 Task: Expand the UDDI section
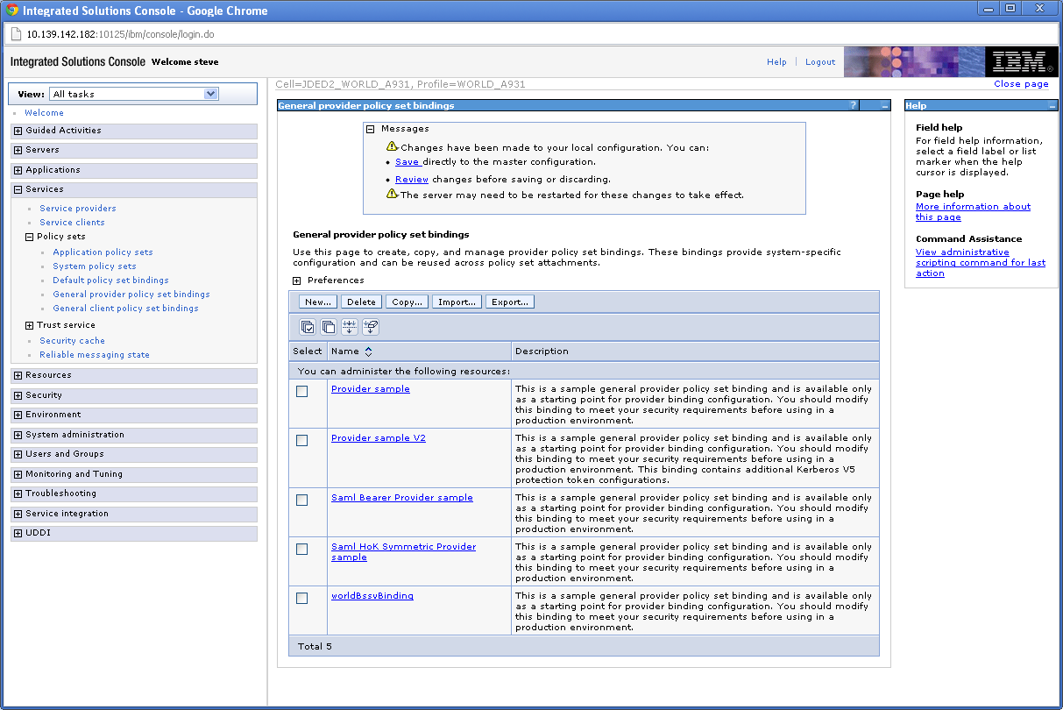tap(18, 533)
